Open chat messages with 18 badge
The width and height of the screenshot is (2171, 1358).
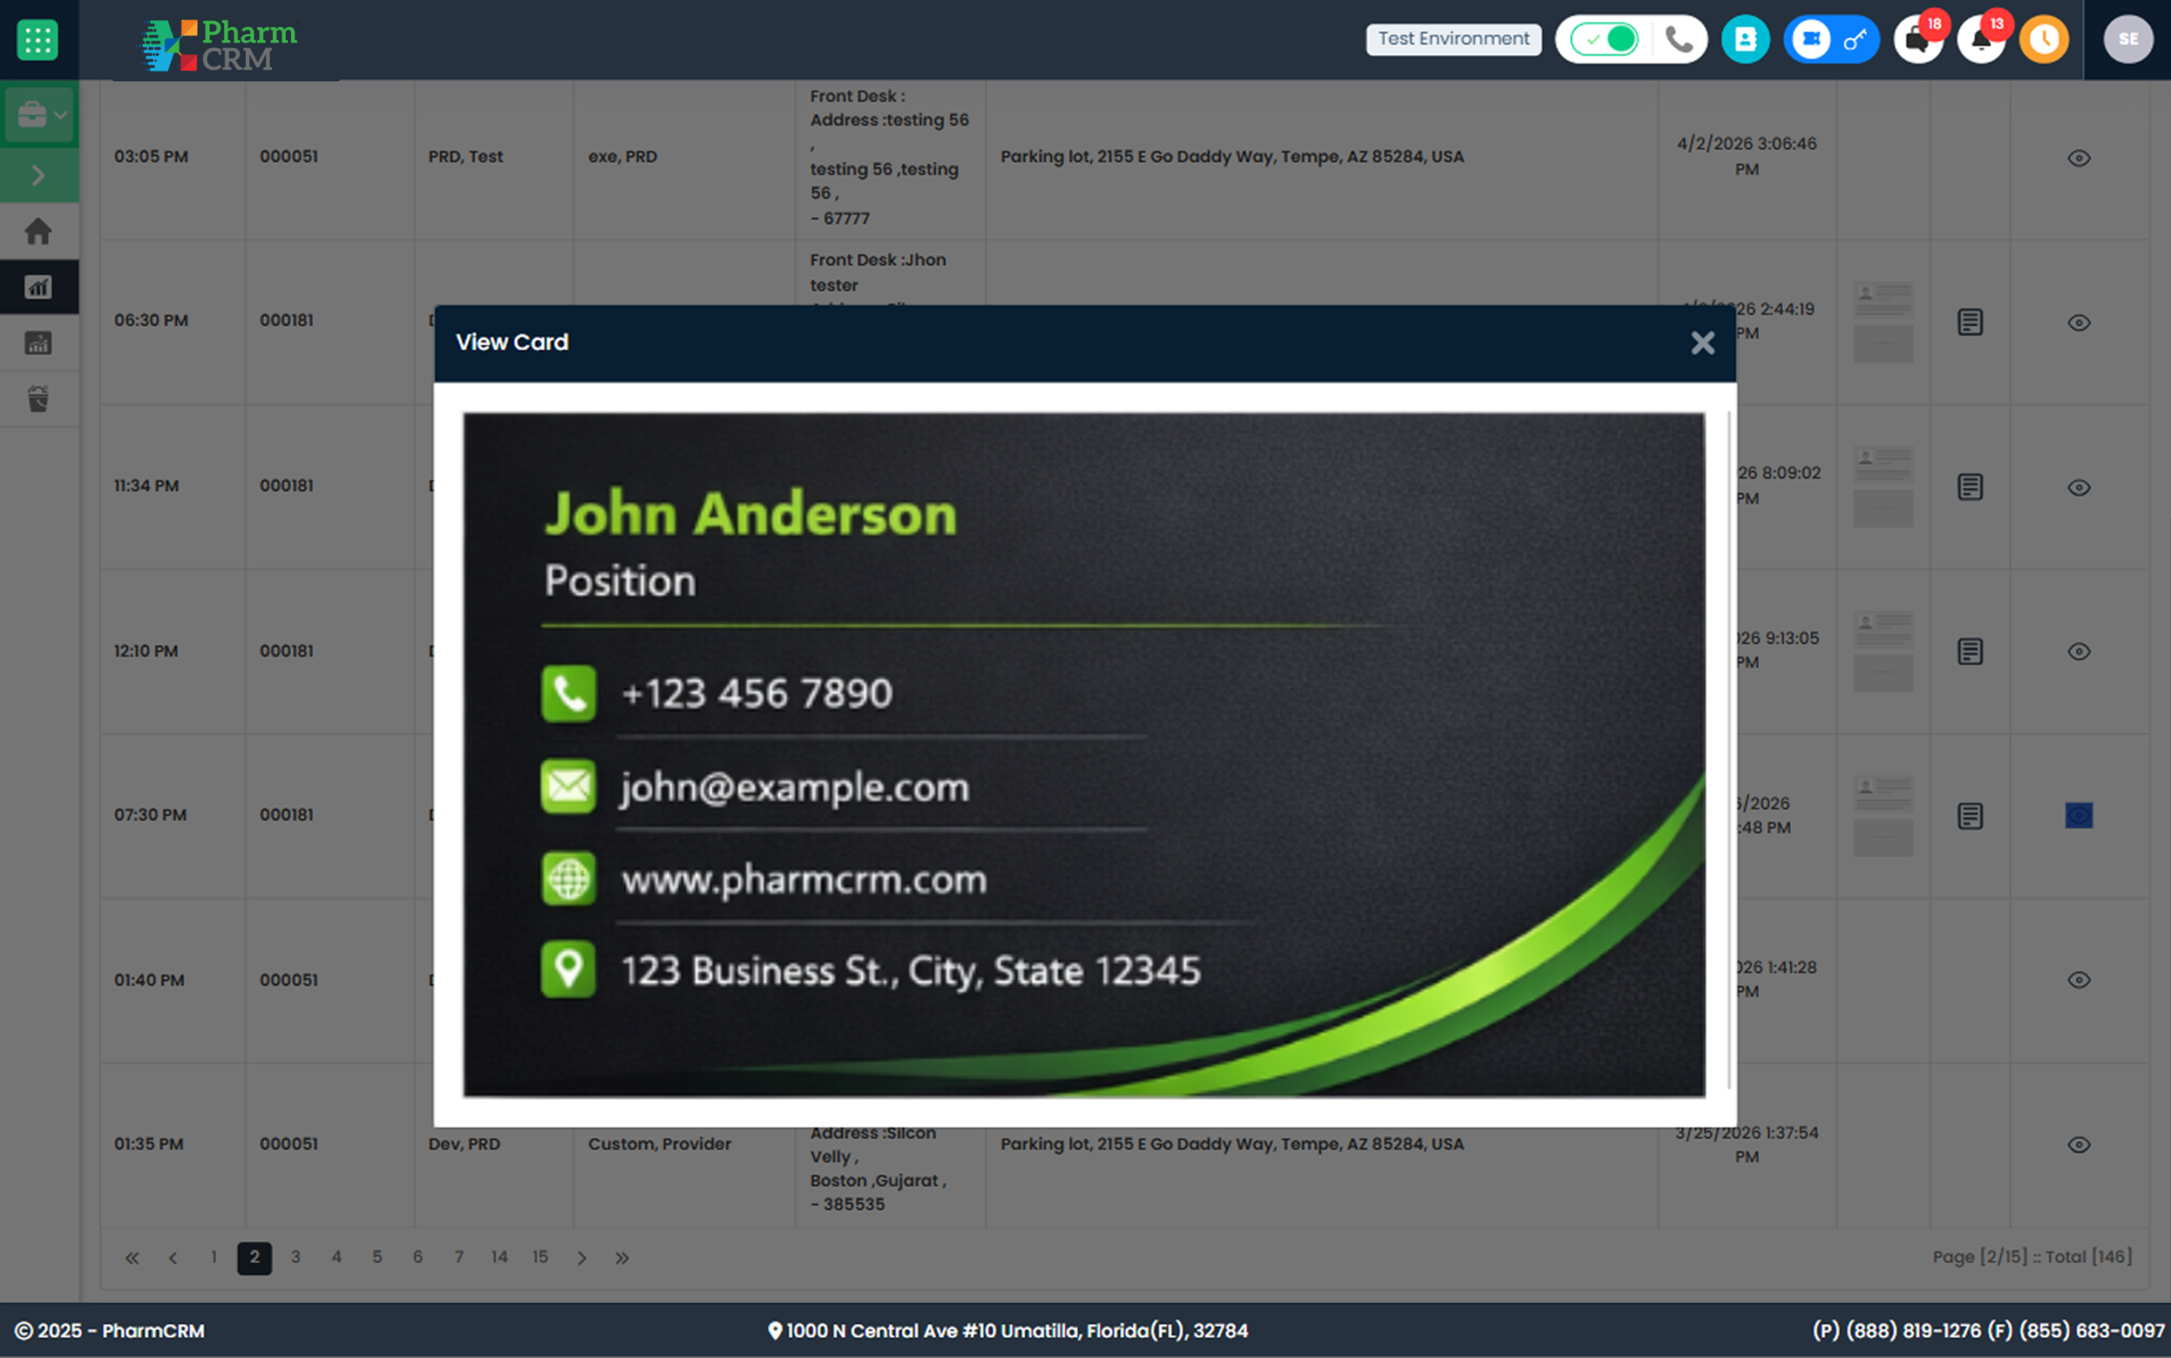click(1917, 40)
